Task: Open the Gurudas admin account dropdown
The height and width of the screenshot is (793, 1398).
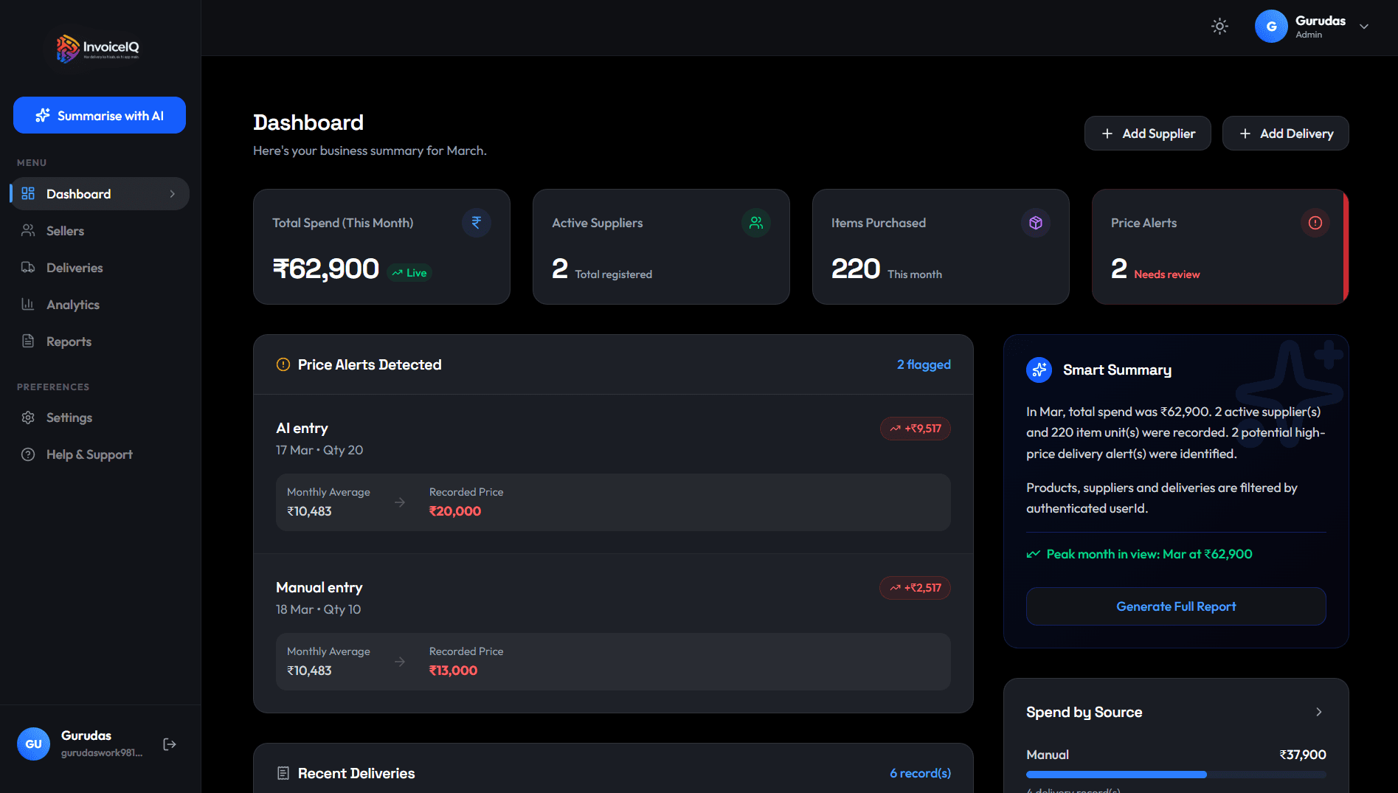Action: pos(1363,27)
